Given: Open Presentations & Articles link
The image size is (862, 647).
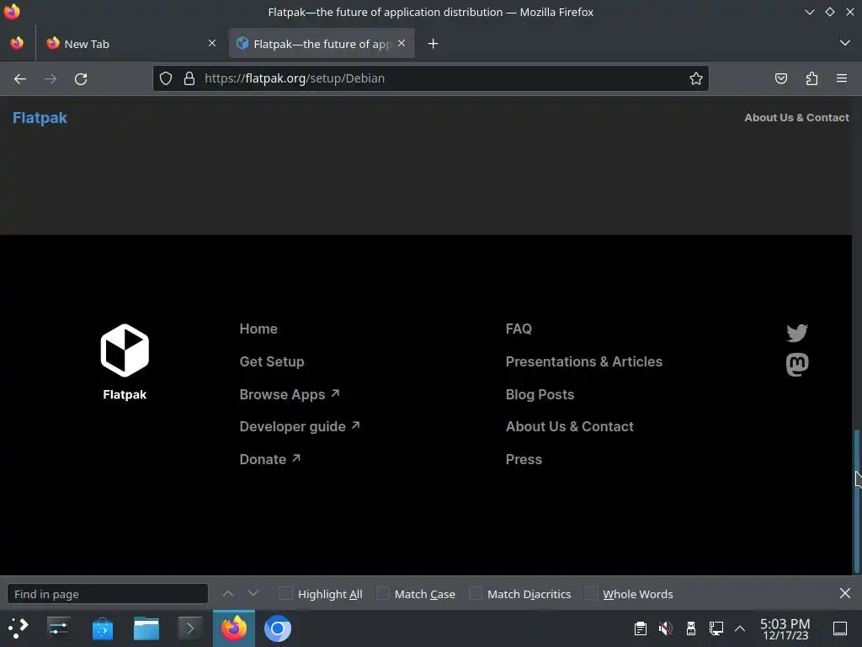Looking at the screenshot, I should click(584, 361).
